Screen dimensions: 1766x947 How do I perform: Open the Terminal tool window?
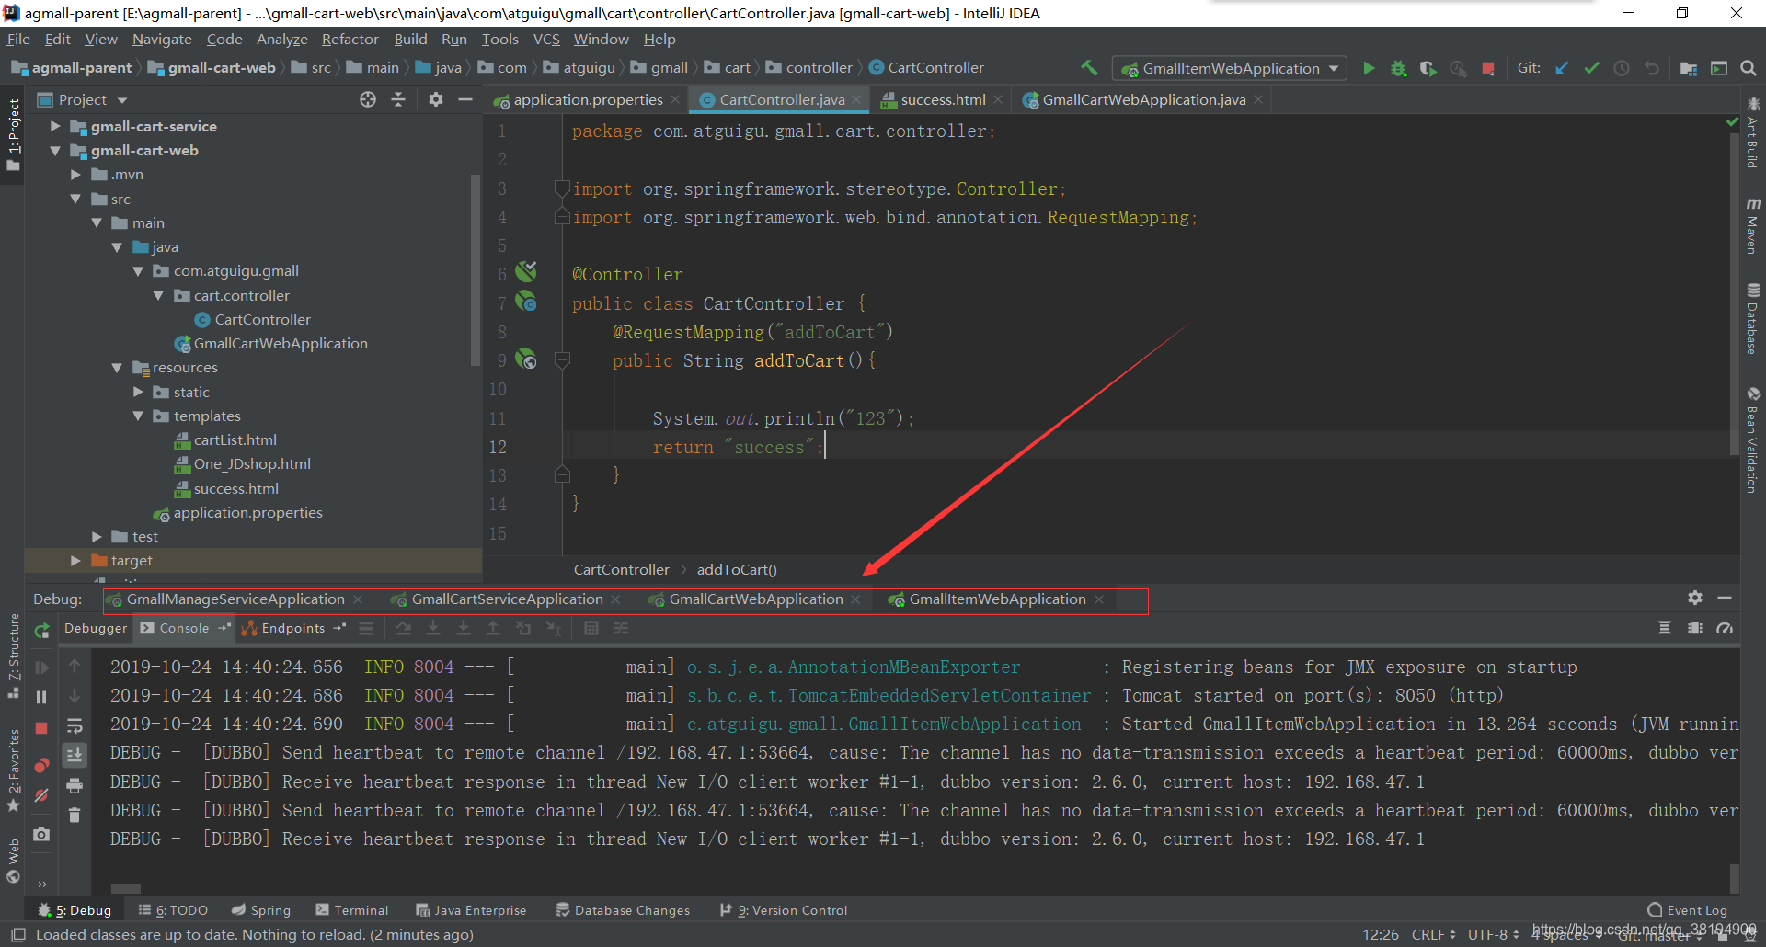352,909
